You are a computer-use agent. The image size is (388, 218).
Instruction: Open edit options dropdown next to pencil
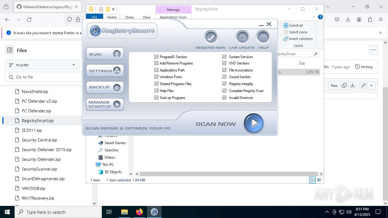pos(371,86)
